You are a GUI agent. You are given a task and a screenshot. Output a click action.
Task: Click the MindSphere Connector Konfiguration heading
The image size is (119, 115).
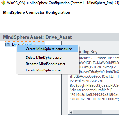(x=37, y=13)
